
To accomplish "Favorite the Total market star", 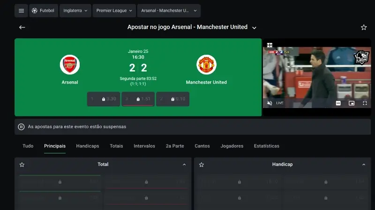I will click(22, 165).
